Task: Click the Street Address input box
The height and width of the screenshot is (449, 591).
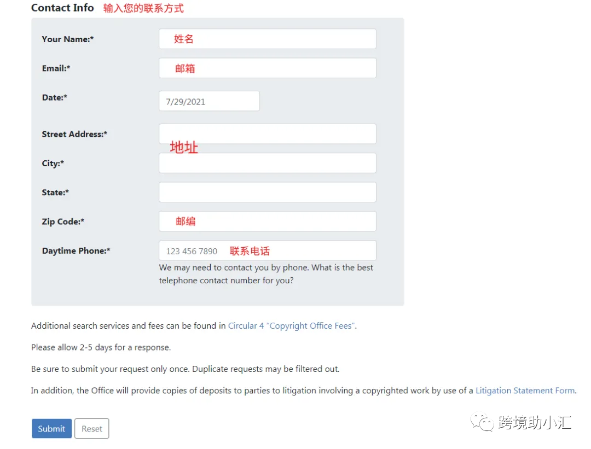Action: pyautogui.click(x=267, y=134)
